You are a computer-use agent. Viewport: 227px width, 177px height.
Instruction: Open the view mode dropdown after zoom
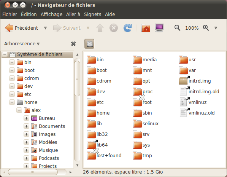tap(216, 28)
